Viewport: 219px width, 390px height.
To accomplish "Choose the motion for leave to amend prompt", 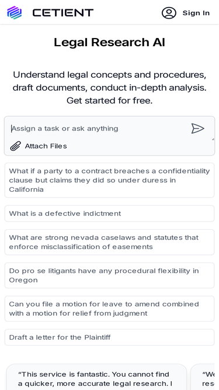I will click(110, 309).
